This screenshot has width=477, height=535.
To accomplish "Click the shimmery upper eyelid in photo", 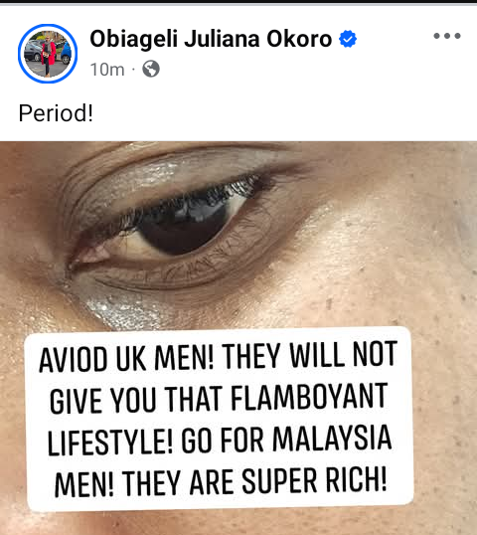I will pyautogui.click(x=164, y=177).
